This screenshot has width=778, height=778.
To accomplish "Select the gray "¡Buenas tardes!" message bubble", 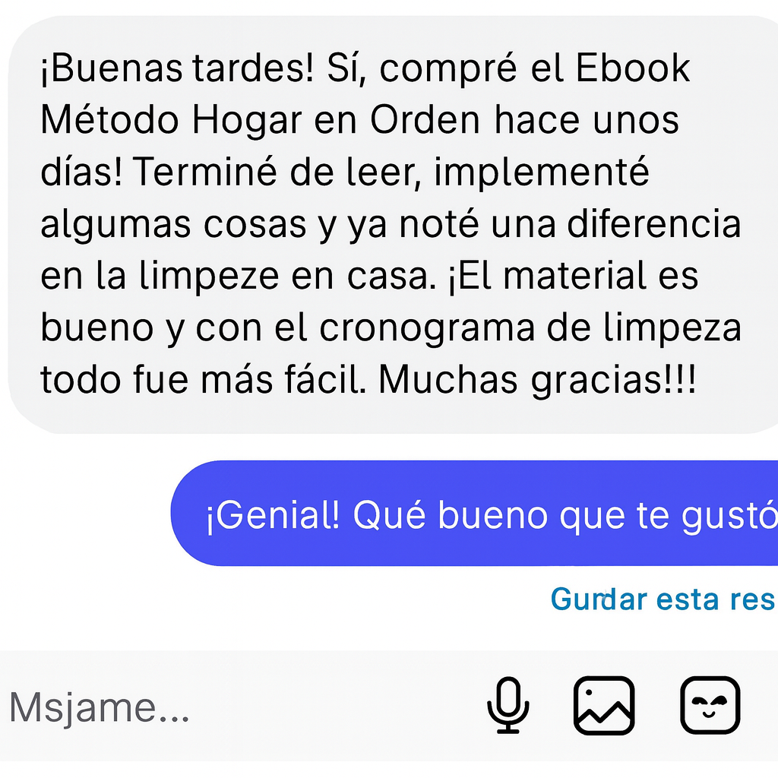I will [x=393, y=225].
